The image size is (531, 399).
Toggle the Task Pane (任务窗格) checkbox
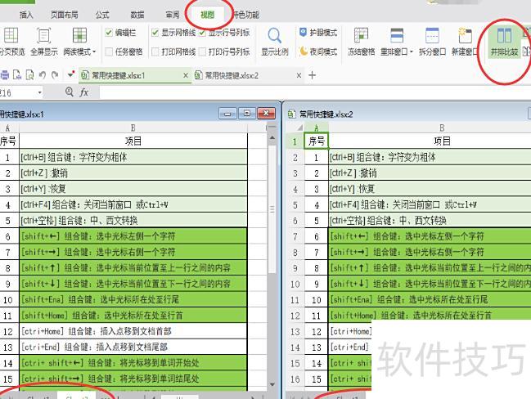[x=109, y=52]
